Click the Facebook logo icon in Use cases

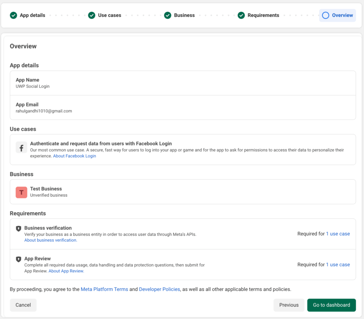[x=21, y=147]
